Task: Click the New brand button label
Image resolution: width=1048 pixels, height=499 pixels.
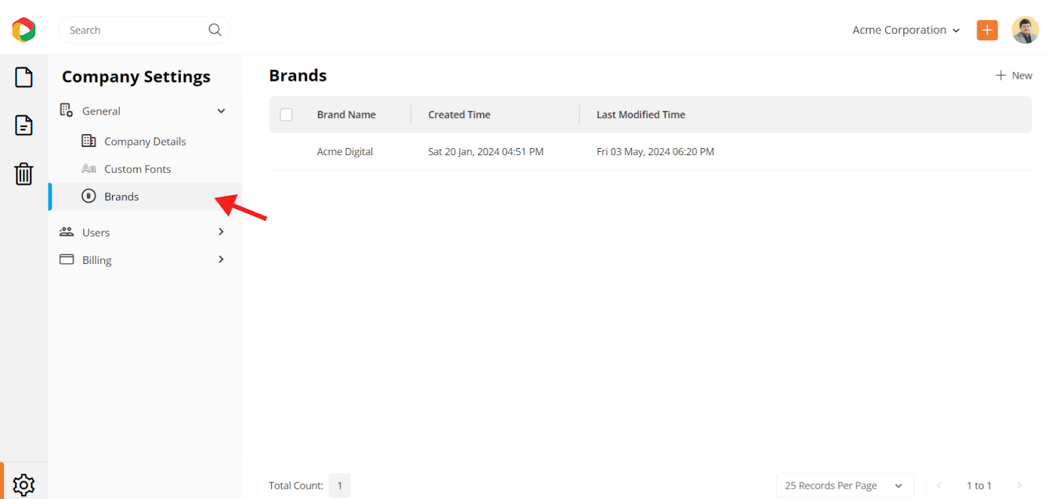Action: (x=1022, y=75)
